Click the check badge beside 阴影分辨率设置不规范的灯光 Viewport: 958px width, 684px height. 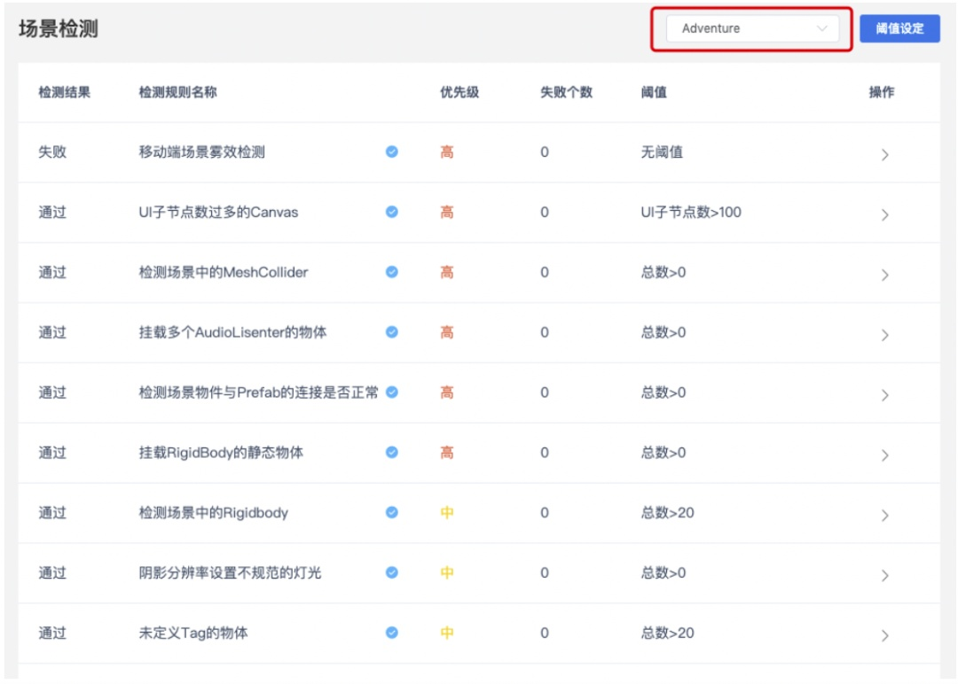tap(391, 572)
